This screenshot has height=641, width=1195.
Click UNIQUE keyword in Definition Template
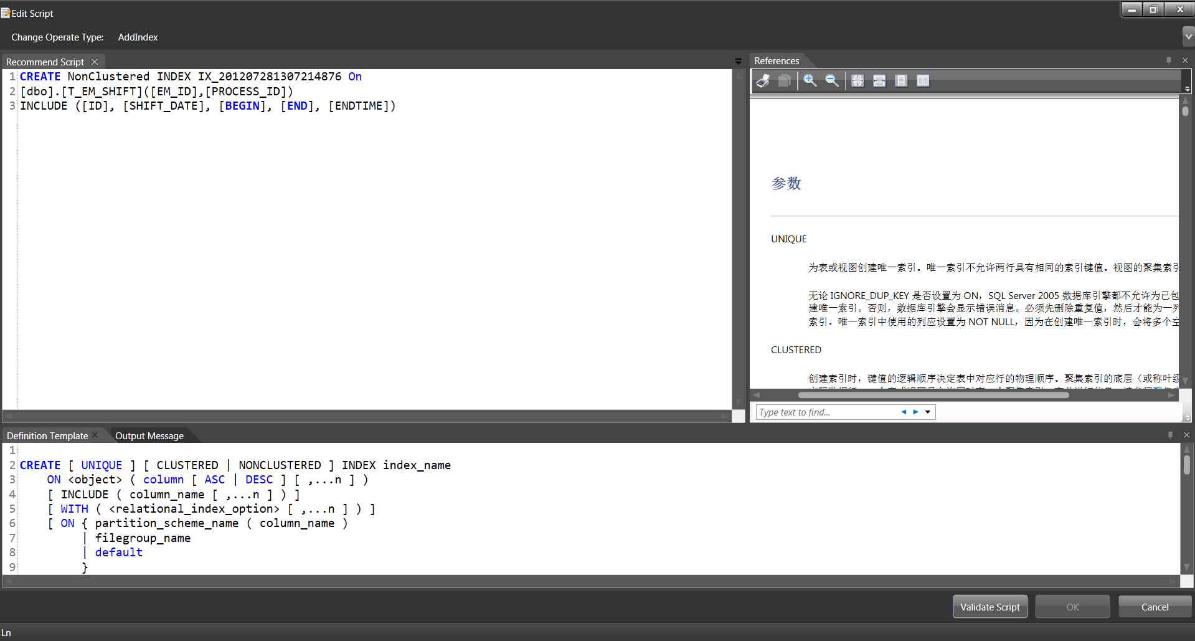coord(102,465)
